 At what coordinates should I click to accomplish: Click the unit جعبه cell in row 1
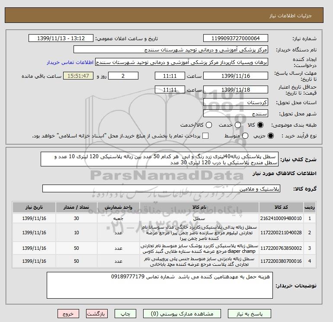click(x=118, y=218)
